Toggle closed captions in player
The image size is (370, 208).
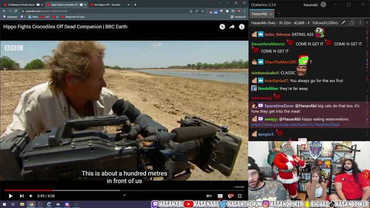coord(220,196)
